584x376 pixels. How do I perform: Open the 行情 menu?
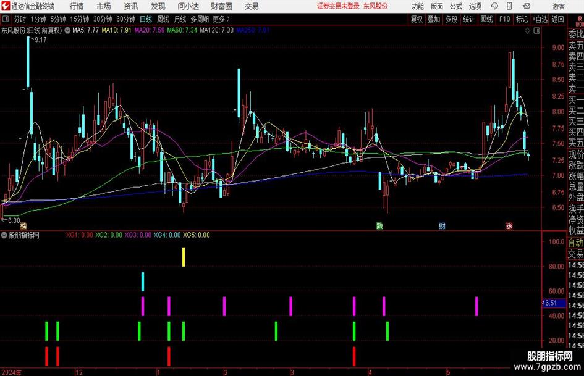(x=77, y=6)
